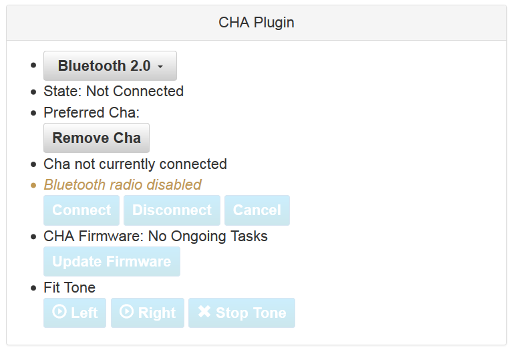This screenshot has height=352, width=513.
Task: Click the X icon on Stop Tone
Action: coord(204,312)
